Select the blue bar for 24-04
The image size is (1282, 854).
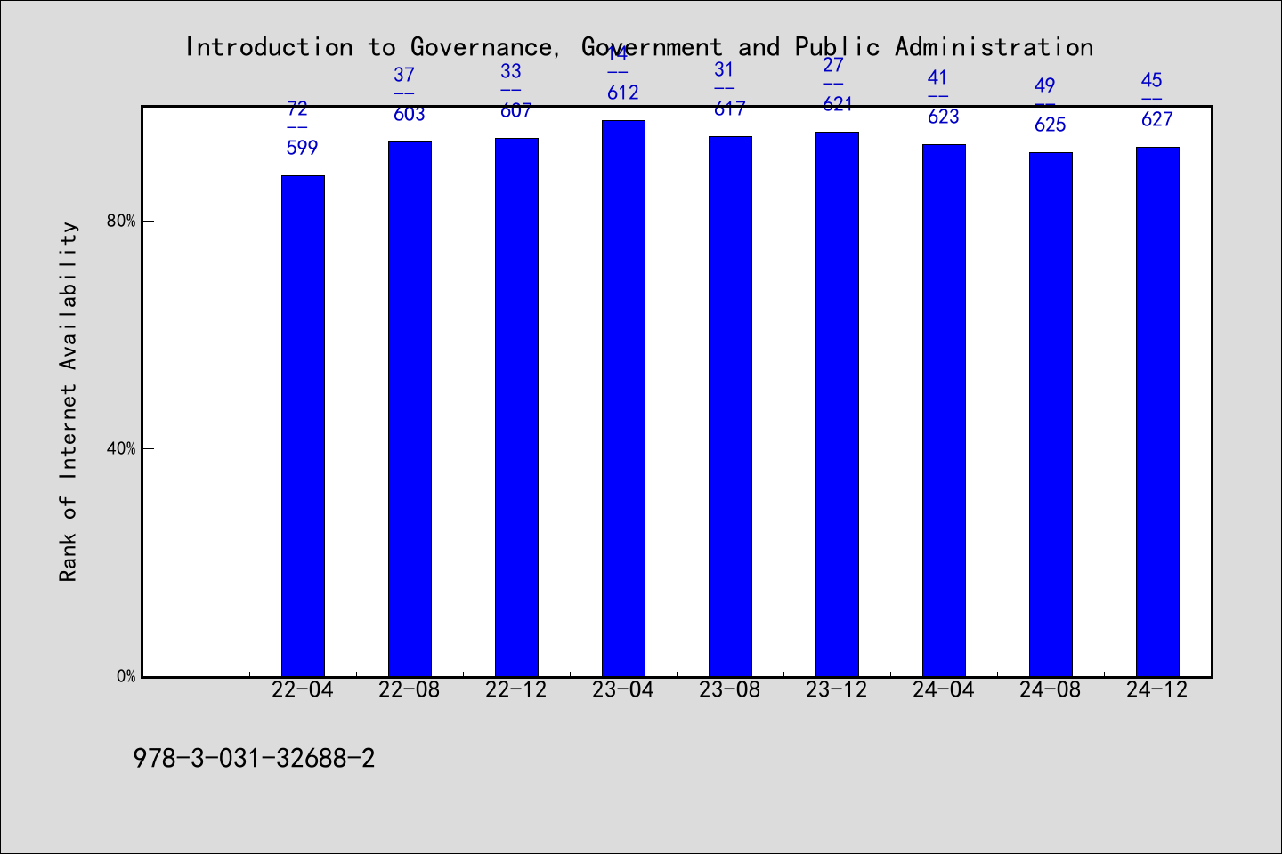point(944,410)
